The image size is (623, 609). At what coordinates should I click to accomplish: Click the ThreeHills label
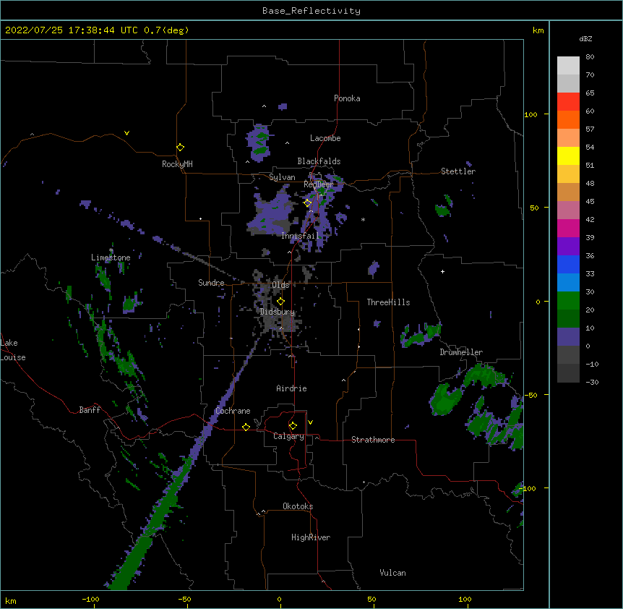click(388, 302)
